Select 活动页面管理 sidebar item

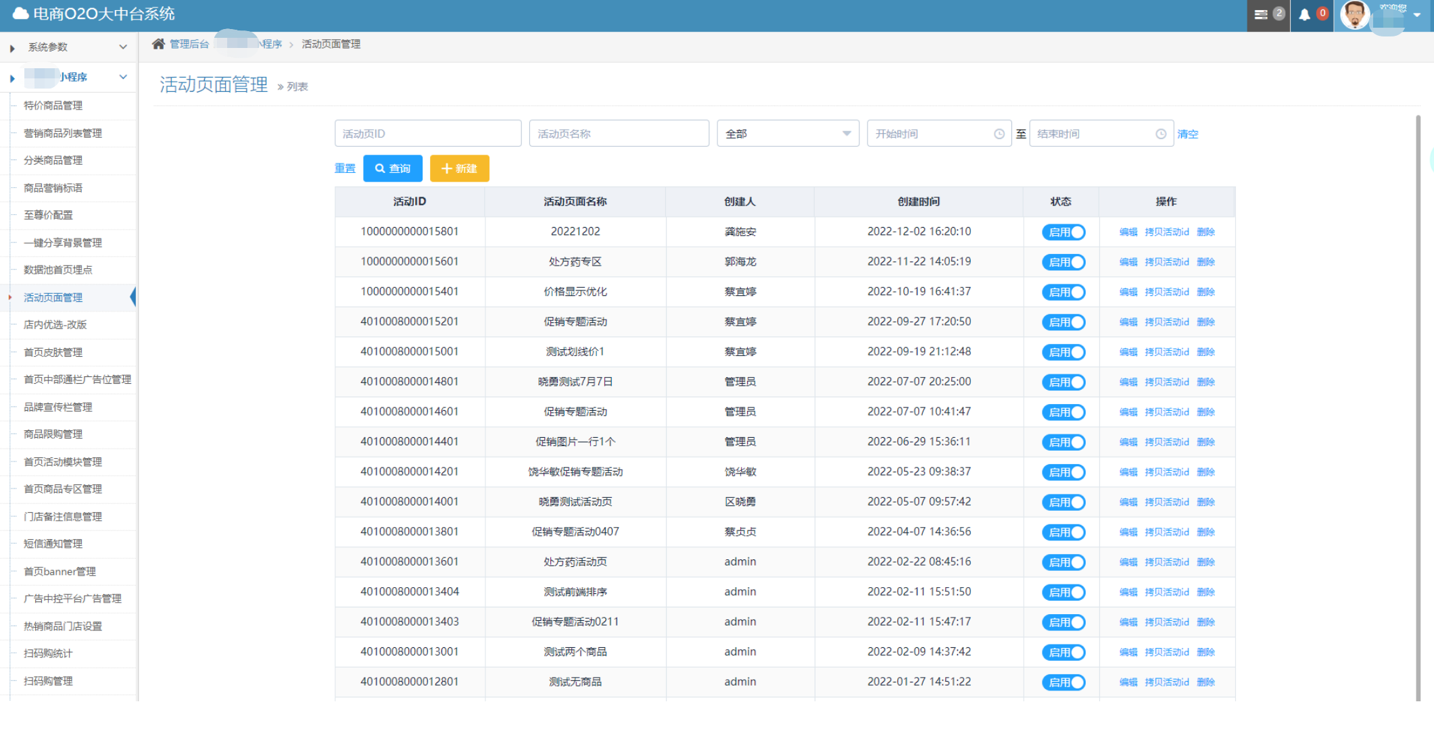pos(53,297)
